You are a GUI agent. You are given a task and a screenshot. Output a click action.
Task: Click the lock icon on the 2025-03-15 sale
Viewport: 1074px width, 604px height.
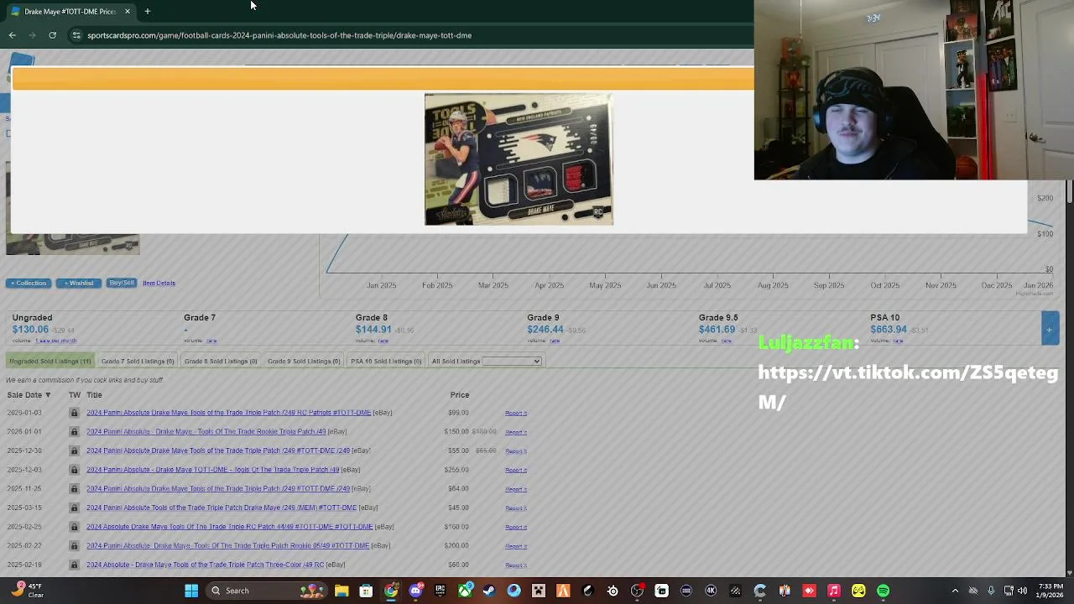pyautogui.click(x=74, y=508)
